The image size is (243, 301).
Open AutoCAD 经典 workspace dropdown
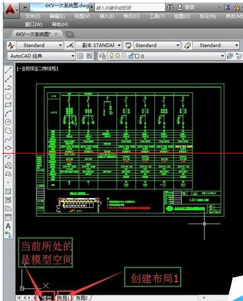[41, 56]
